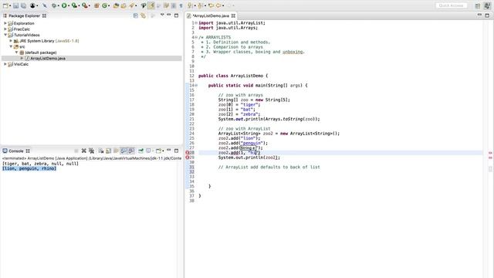Toggle Show Whitespace Characters icon

tap(181, 5)
